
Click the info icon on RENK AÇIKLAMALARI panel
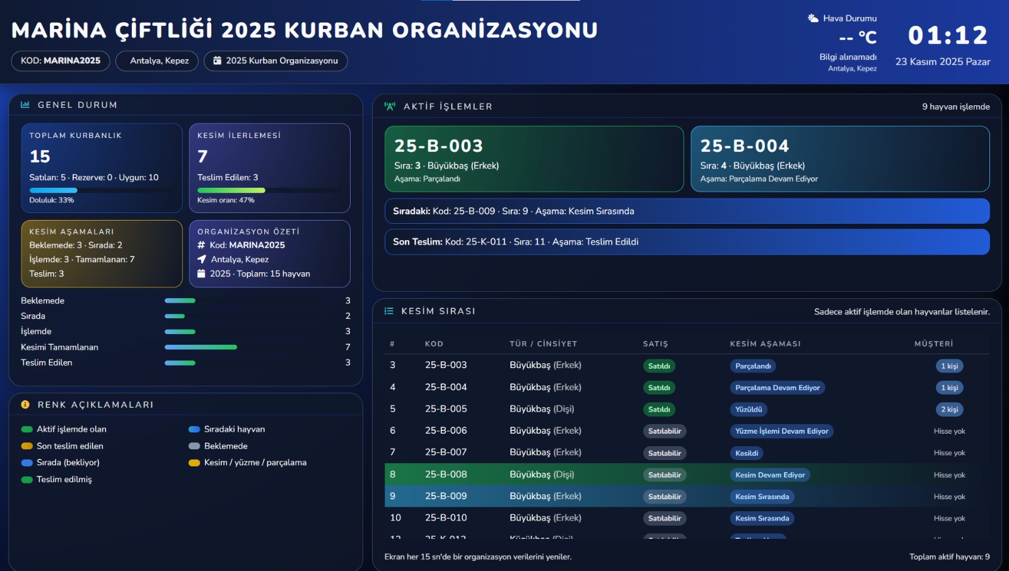tap(25, 405)
